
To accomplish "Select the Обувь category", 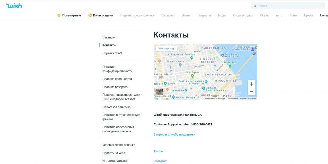I will [264, 15].
